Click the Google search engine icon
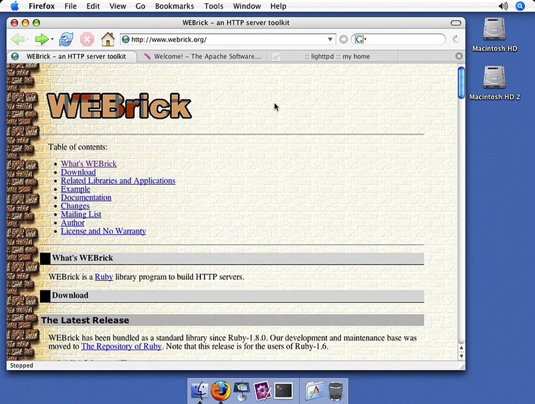The width and height of the screenshot is (535, 404). tap(358, 40)
